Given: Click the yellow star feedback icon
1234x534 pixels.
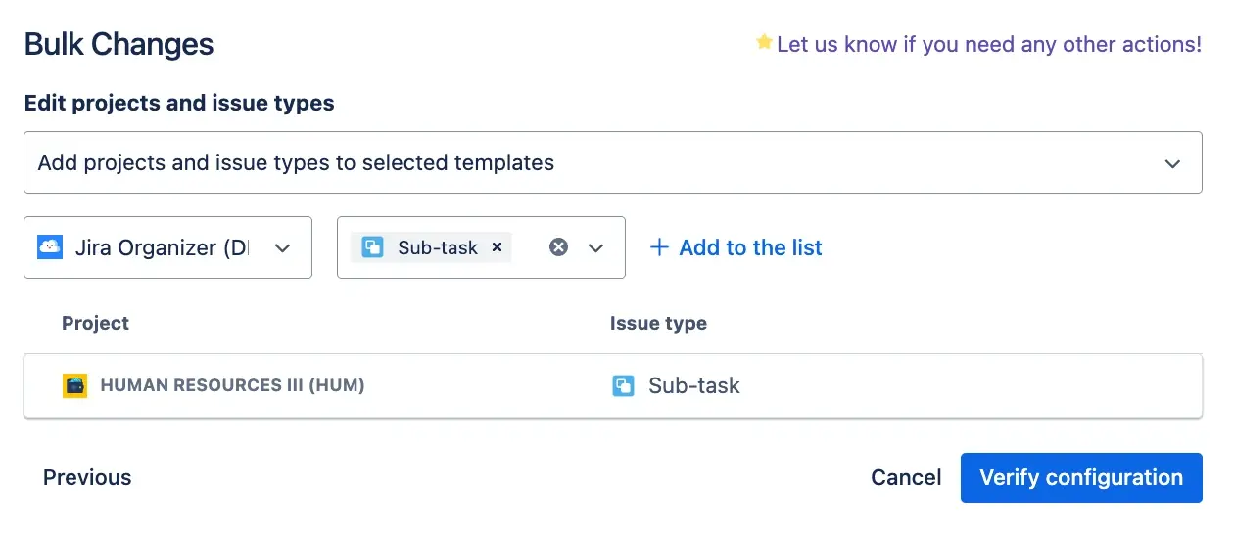Looking at the screenshot, I should pyautogui.click(x=764, y=43).
